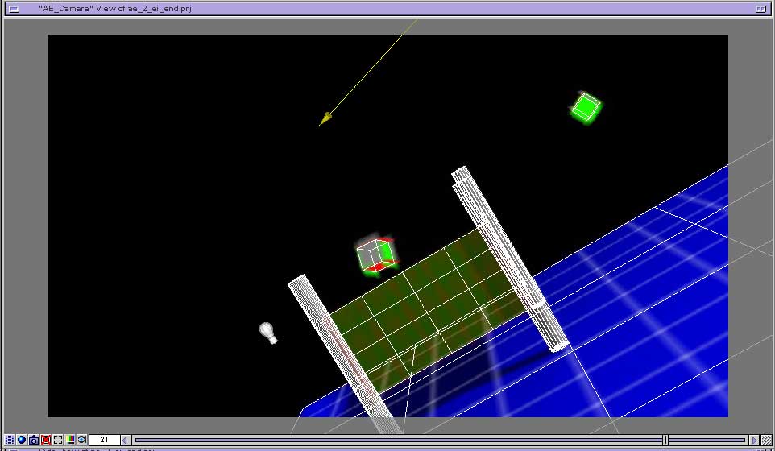Click the filmstrip icon in the bottom toolbar

click(10, 440)
